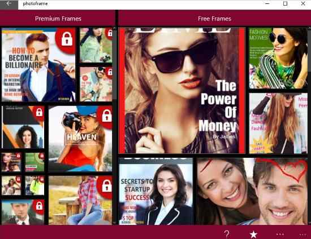311x239 pixels.
Task: Maximize the photoframe window
Action: pyautogui.click(x=285, y=3)
